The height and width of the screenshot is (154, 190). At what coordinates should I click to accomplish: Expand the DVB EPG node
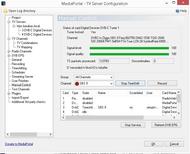pyautogui.click(x=9, y=56)
